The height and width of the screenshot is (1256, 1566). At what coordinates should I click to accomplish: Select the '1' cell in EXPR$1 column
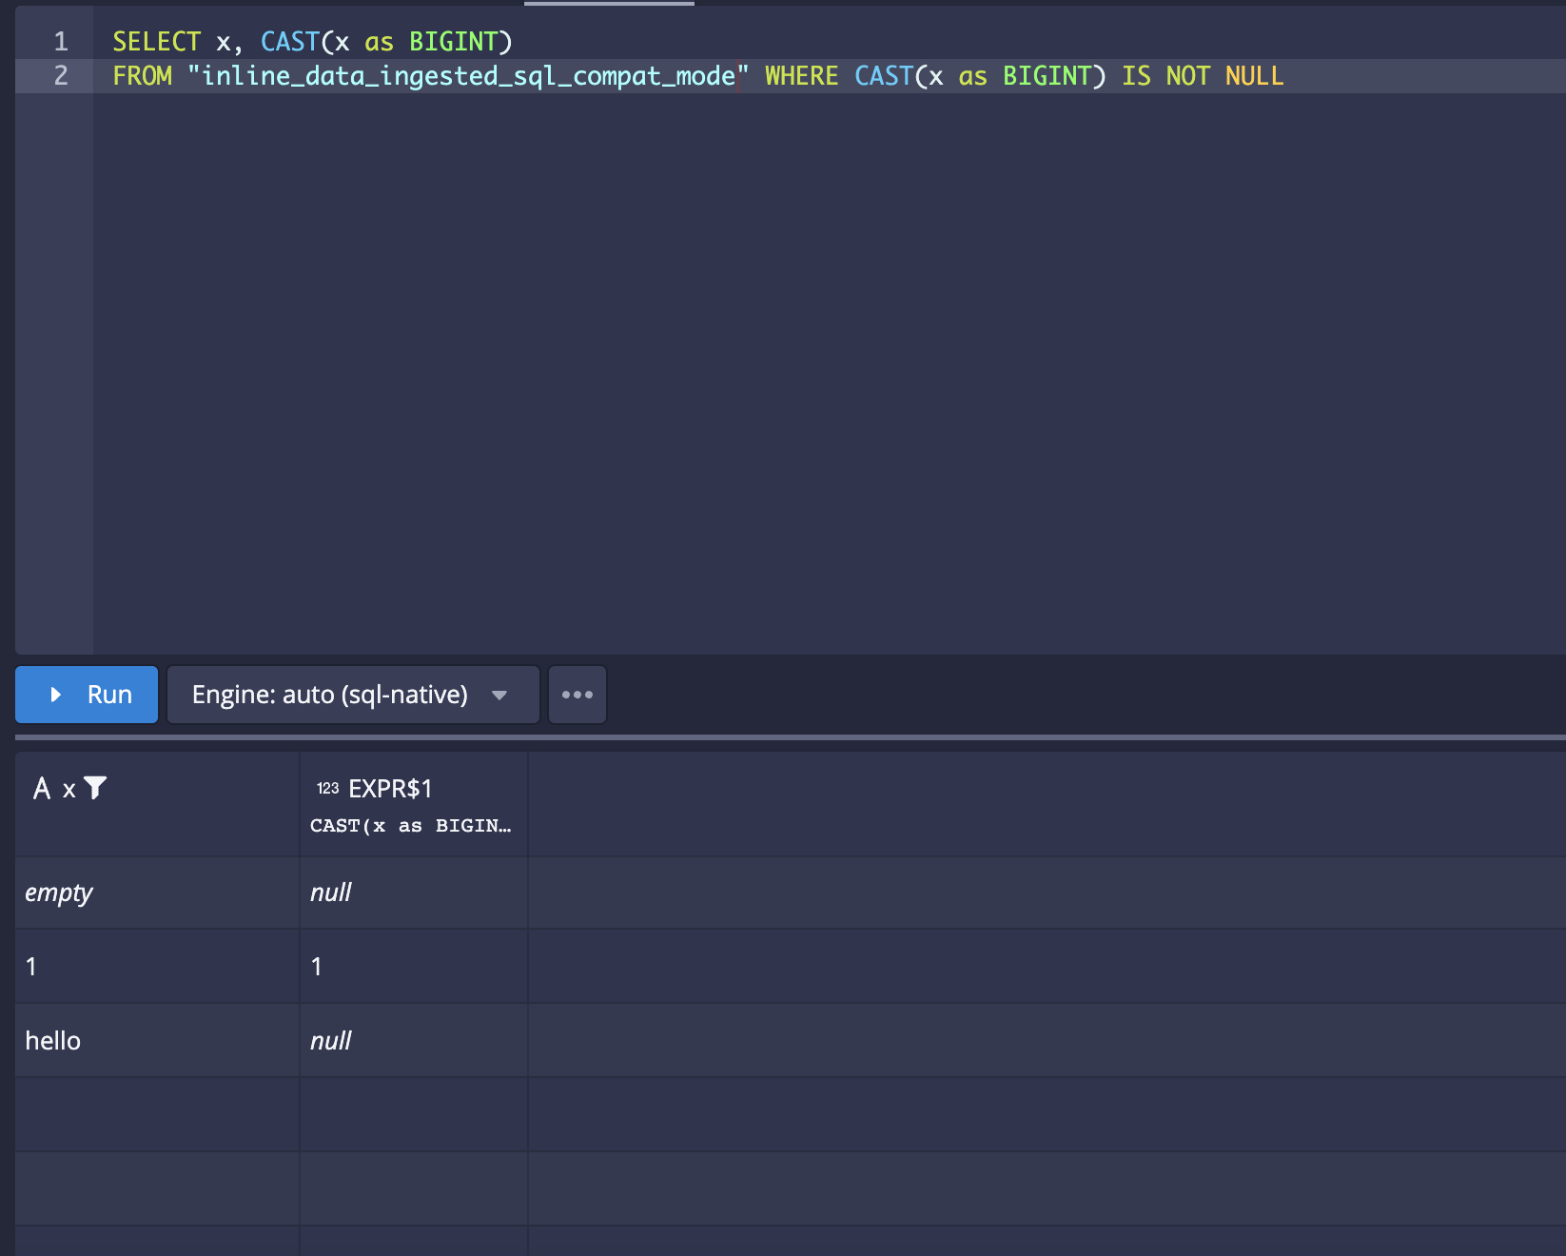click(x=414, y=967)
